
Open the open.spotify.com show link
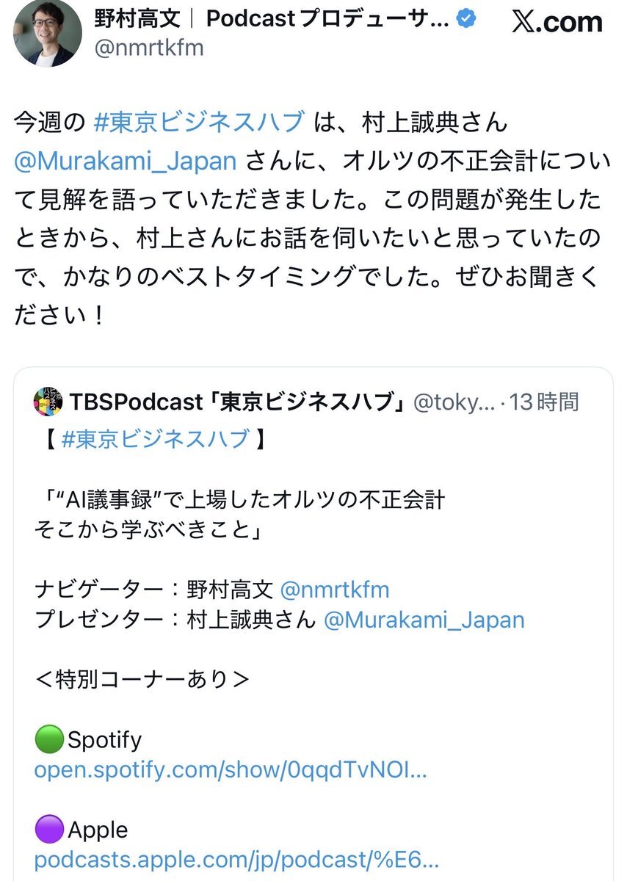pos(231,770)
